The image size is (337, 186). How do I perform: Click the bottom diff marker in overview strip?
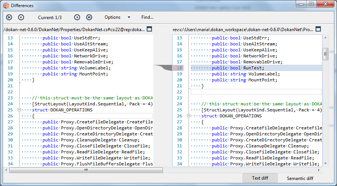click(331, 126)
